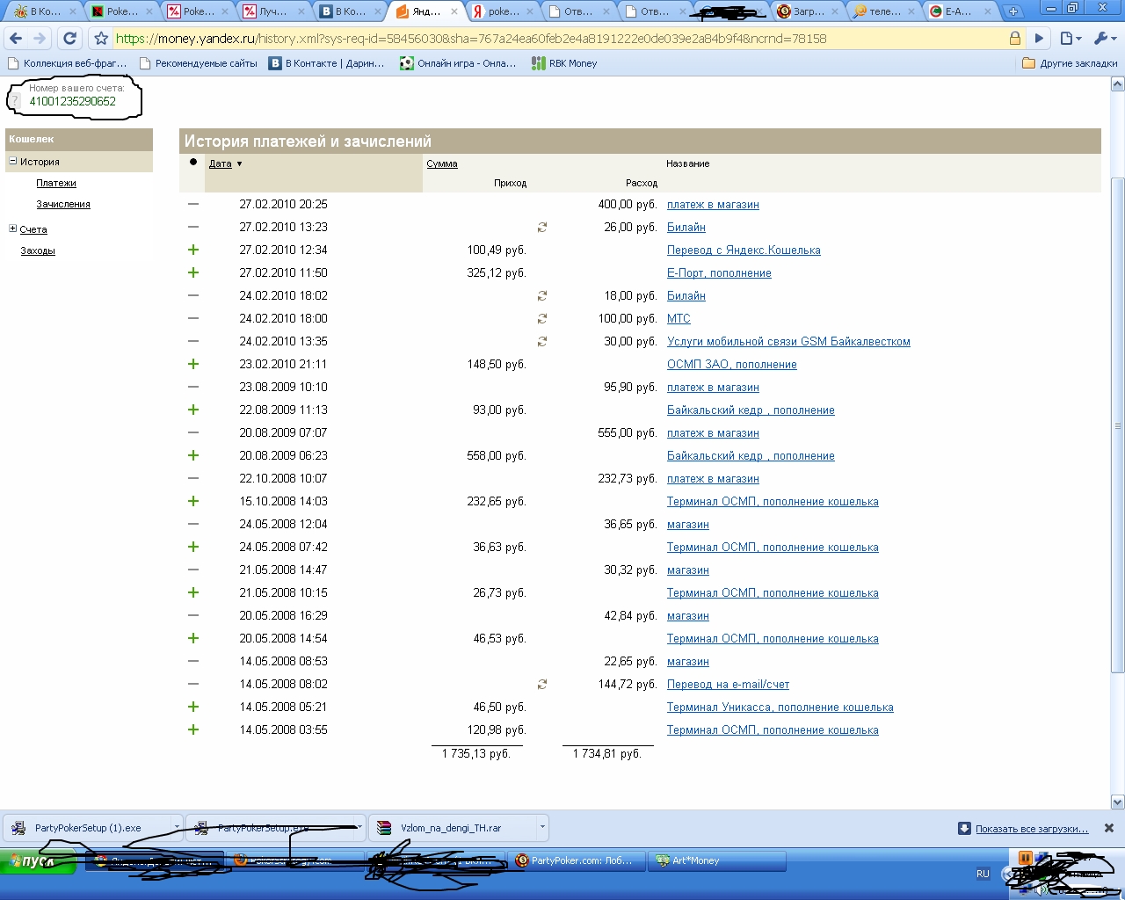
Task: Switch to the Луч... tab
Action: click(x=272, y=11)
